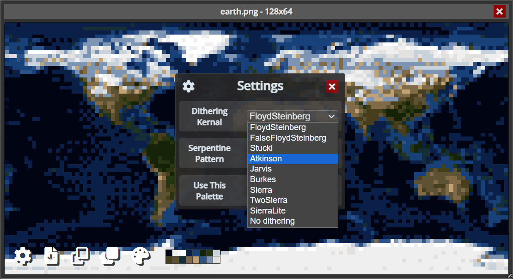Image resolution: width=513 pixels, height=279 pixels.
Task: Click the gear icon in the Settings dialog header
Action: [x=189, y=86]
